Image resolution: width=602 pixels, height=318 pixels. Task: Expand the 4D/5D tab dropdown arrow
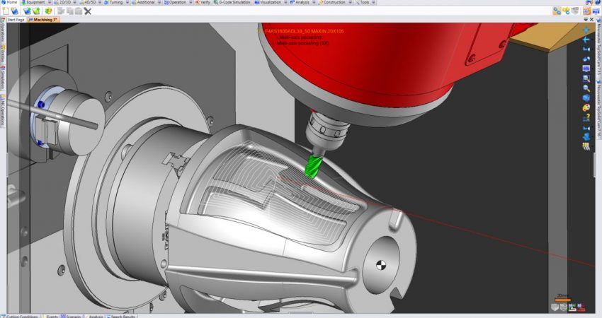click(x=100, y=2)
